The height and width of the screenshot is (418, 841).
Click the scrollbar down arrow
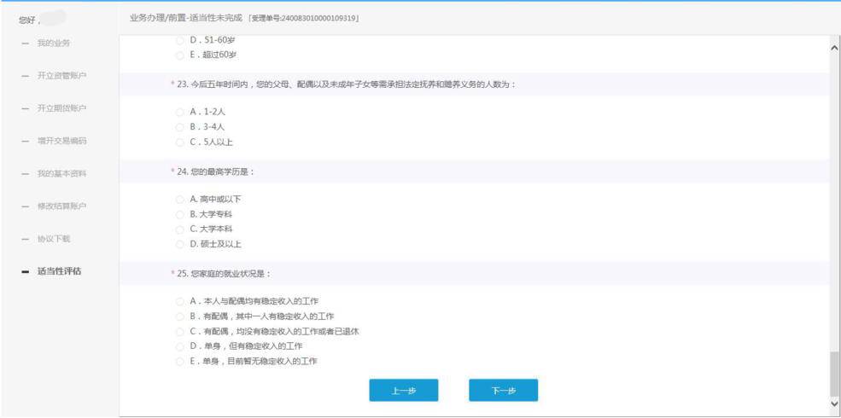tap(834, 403)
